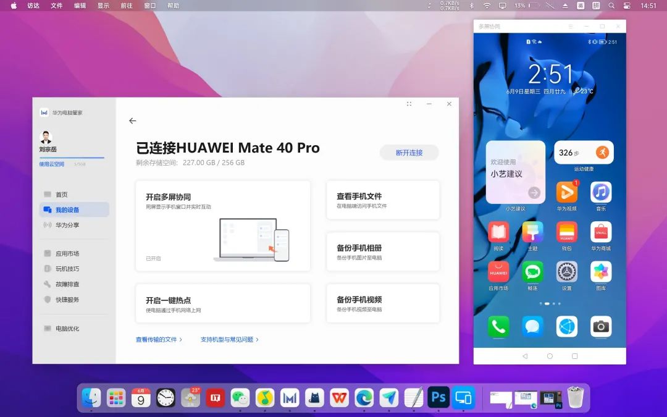Select 我的设备 in the sidebar
This screenshot has width=667, height=417.
[x=74, y=210]
